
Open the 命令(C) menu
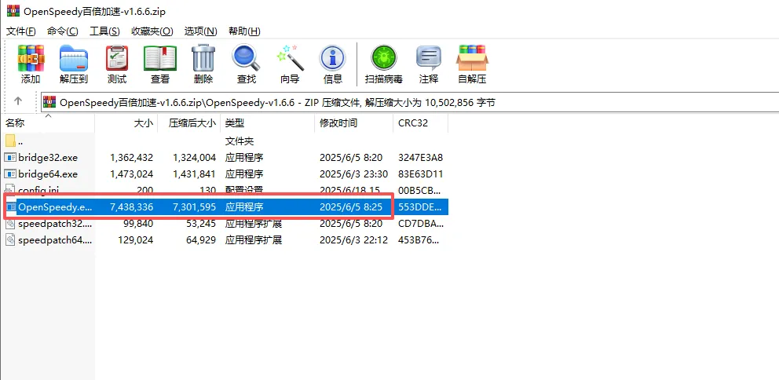point(63,31)
